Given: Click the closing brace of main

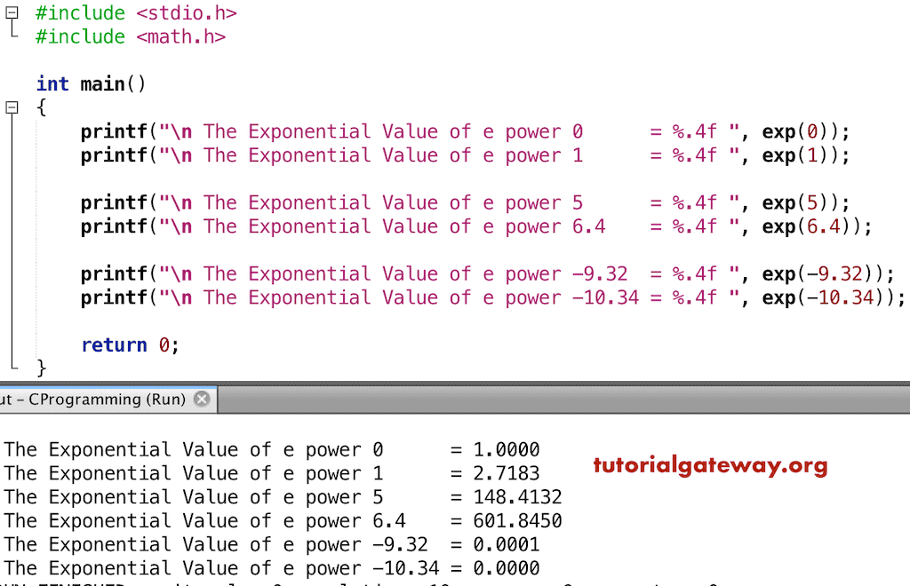Looking at the screenshot, I should click(41, 368).
